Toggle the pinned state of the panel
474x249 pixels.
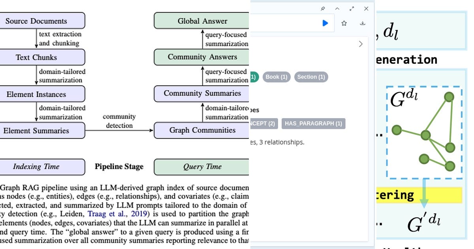tap(322, 8)
